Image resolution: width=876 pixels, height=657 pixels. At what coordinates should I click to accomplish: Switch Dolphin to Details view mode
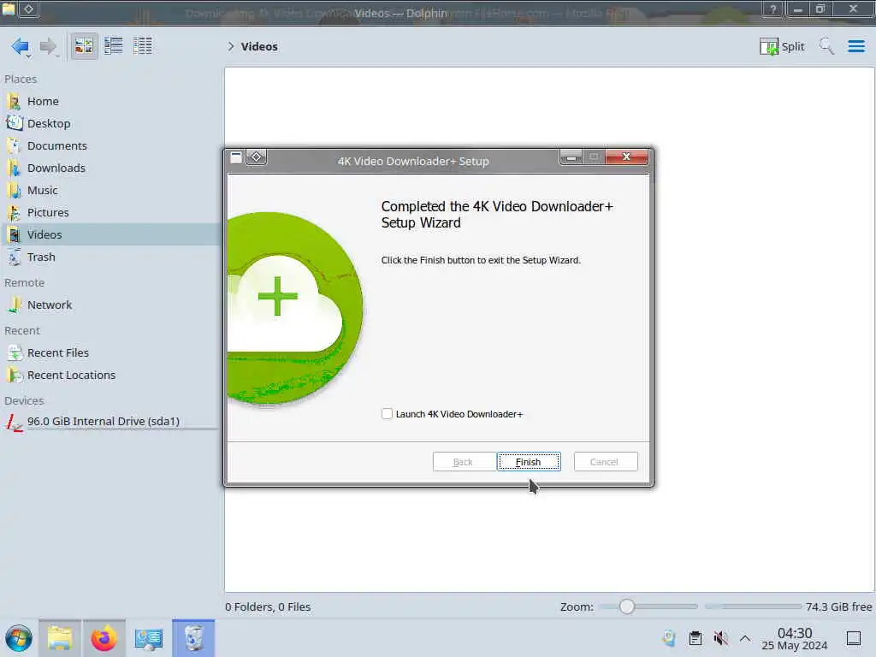coord(143,46)
